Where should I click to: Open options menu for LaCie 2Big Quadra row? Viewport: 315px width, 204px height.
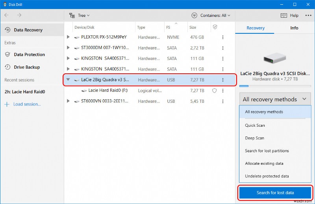223,80
